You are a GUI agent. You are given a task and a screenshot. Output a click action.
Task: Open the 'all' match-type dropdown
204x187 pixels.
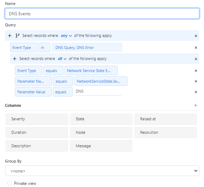click(62, 59)
